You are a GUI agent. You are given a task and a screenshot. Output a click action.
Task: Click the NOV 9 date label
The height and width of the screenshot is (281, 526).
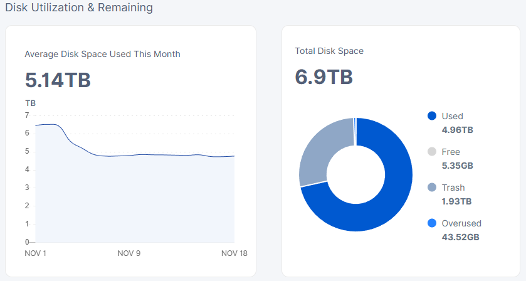coord(129,253)
